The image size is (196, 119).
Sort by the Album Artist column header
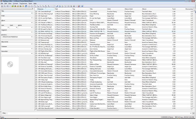tap(133, 9)
